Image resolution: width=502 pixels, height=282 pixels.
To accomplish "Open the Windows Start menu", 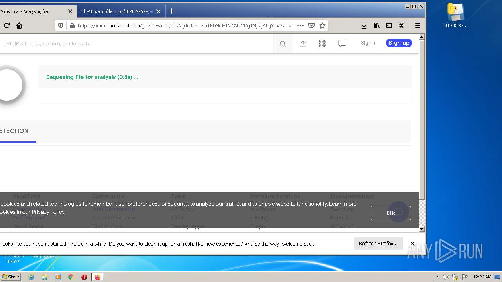I will coord(11,277).
